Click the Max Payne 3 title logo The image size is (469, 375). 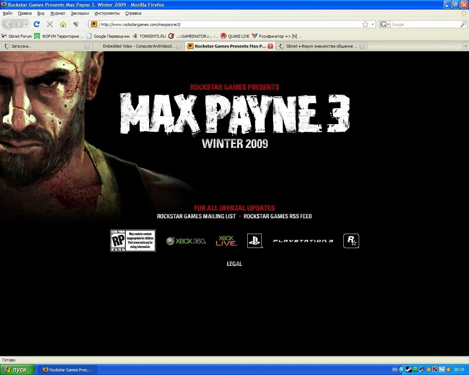tap(235, 114)
